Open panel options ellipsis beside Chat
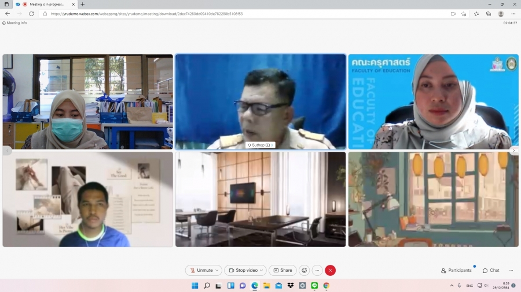521x292 pixels. tap(511, 270)
